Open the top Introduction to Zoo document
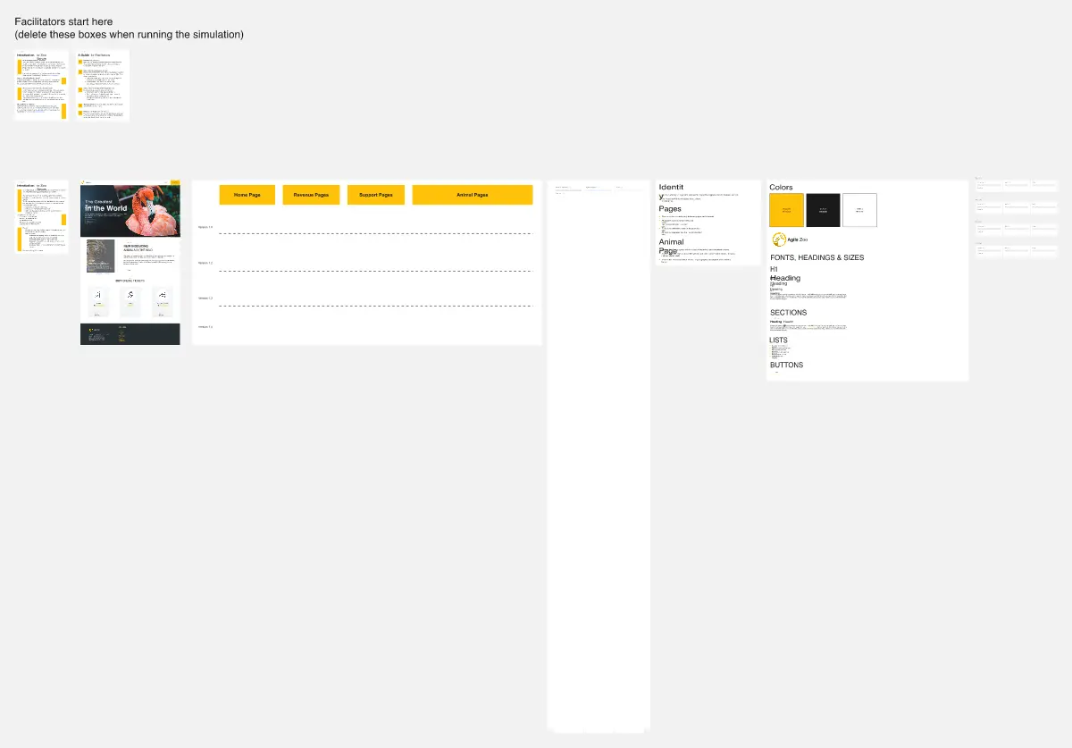 (x=41, y=86)
